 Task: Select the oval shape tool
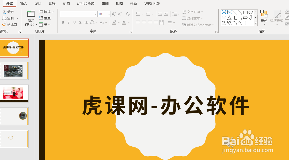tap(251, 12)
